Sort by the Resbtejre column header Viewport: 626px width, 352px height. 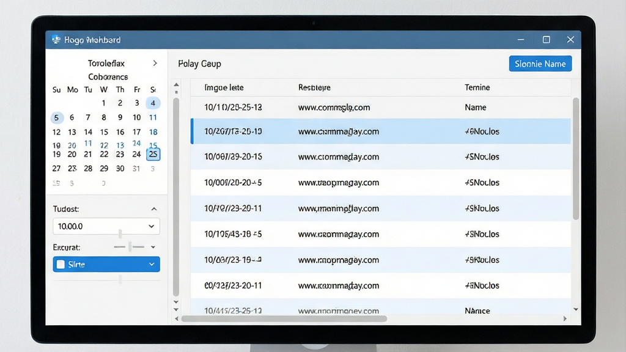[x=314, y=87]
